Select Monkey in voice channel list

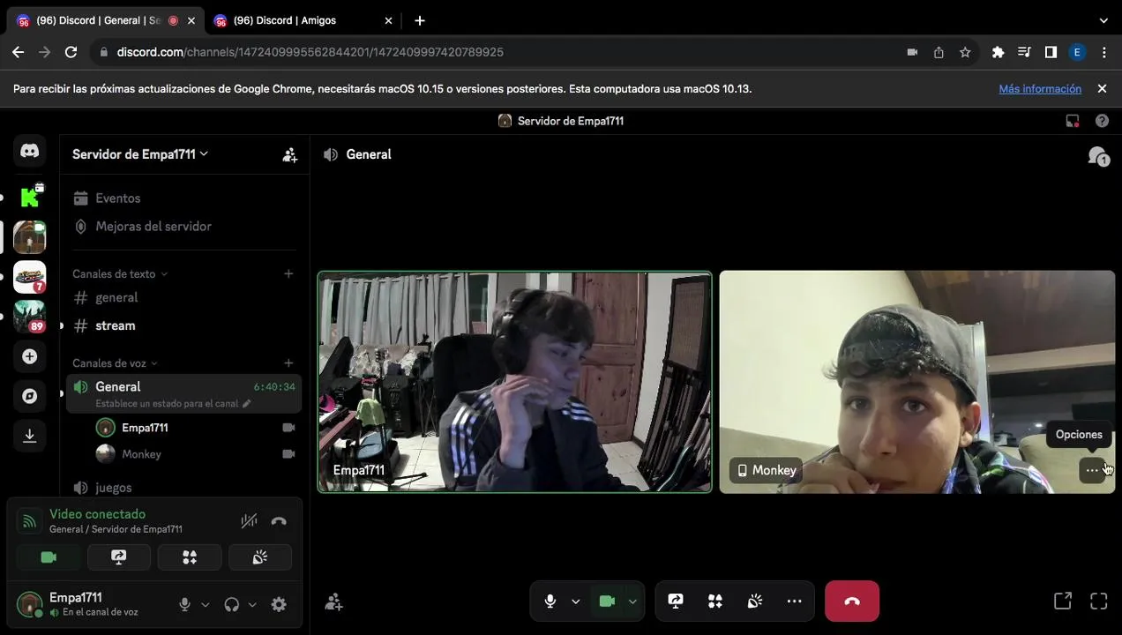pos(196,454)
